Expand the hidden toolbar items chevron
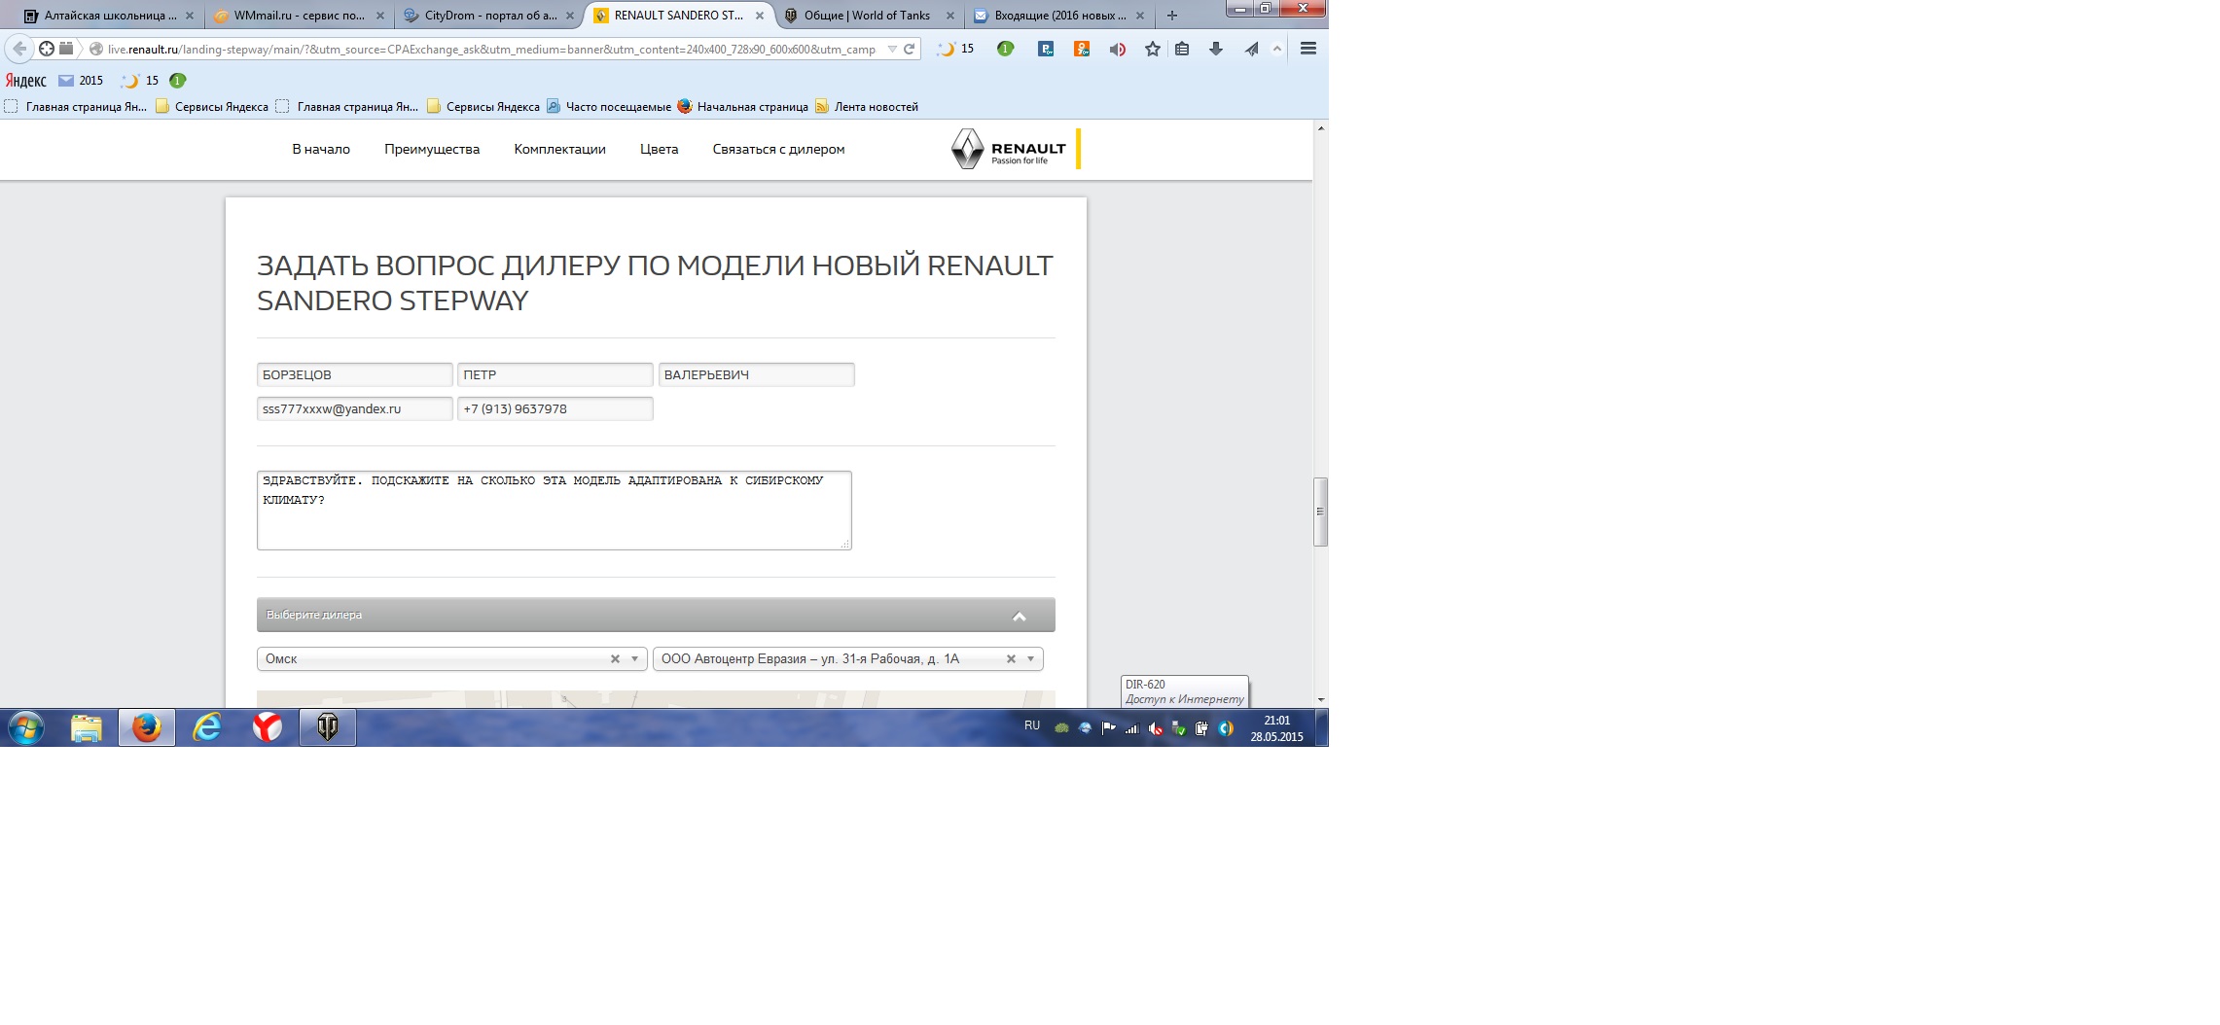The image size is (2220, 1025). tap(1277, 49)
